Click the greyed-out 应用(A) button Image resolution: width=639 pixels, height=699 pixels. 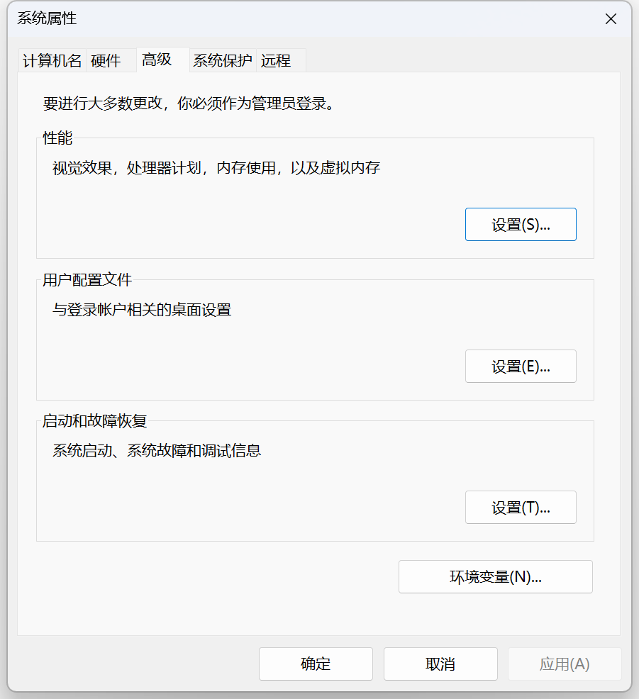point(565,664)
